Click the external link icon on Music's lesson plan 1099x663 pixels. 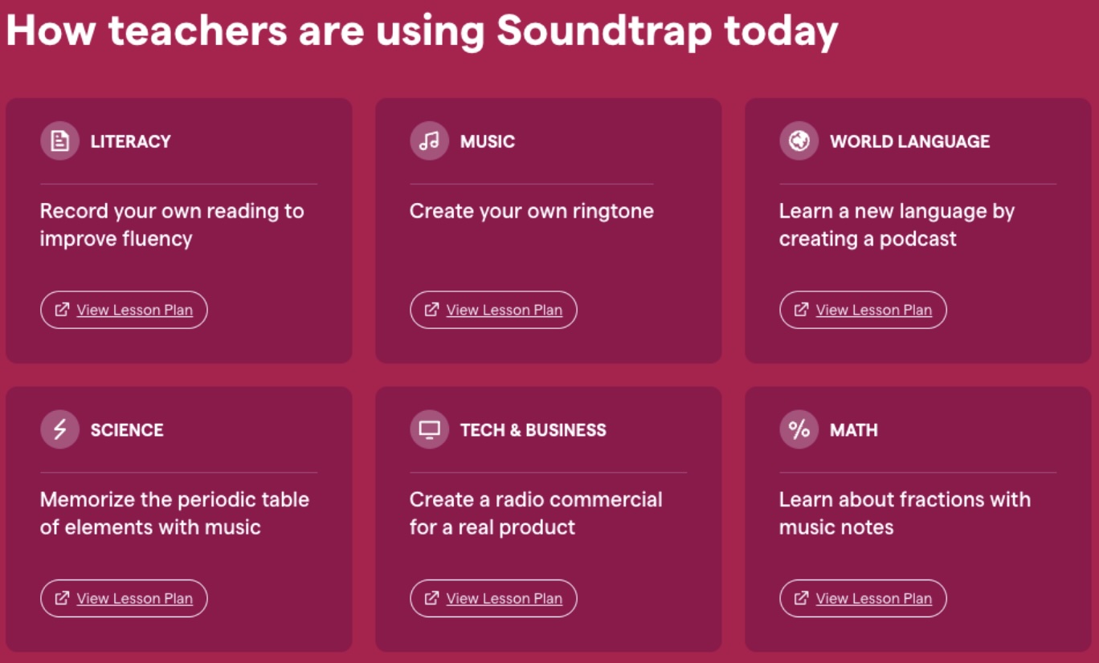coord(433,309)
